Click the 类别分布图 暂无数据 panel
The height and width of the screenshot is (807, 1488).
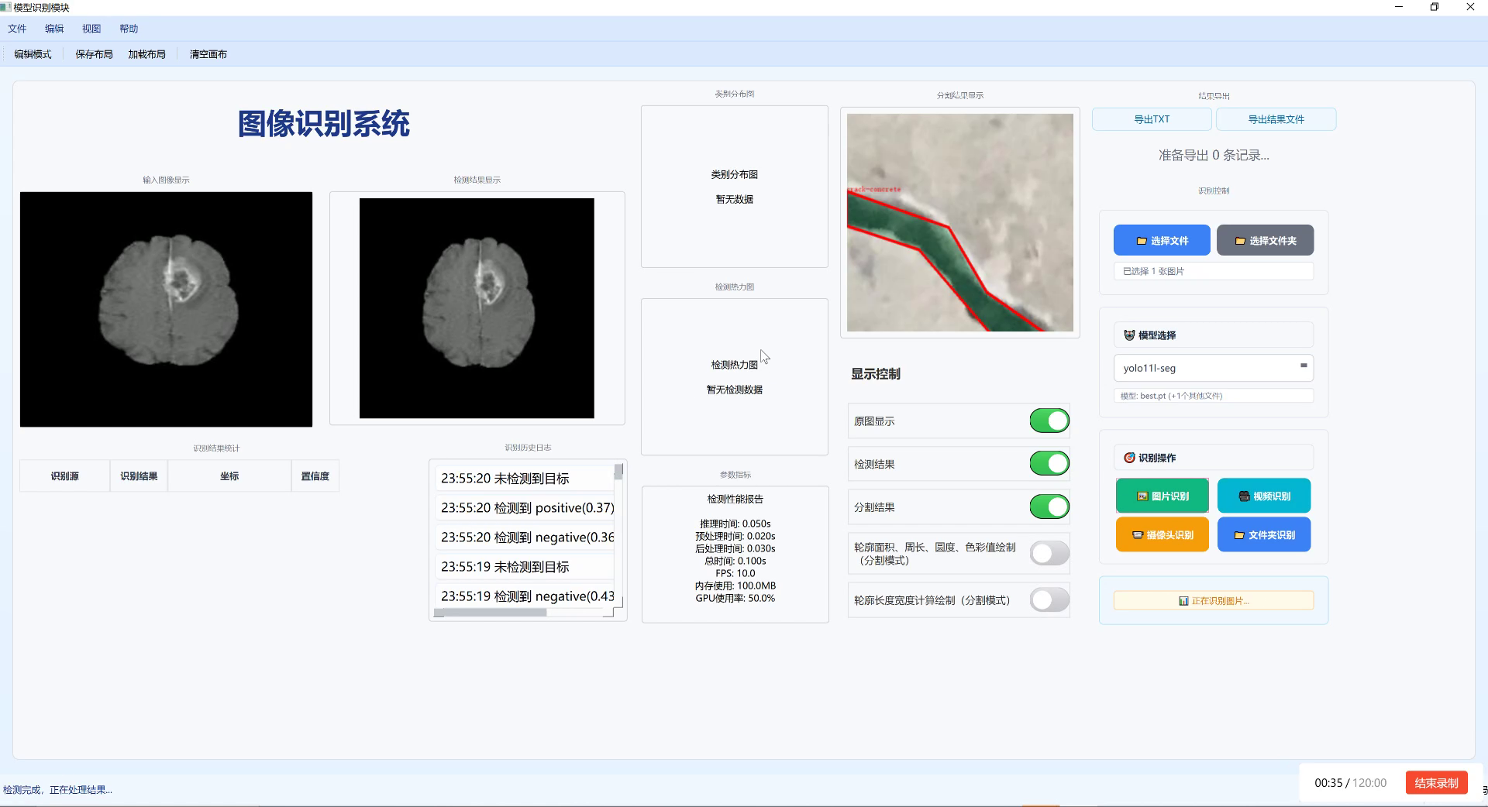tap(734, 187)
